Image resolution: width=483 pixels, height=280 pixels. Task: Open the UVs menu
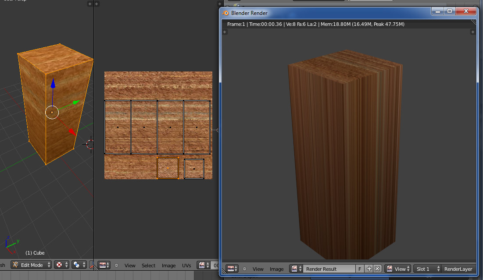click(186, 266)
